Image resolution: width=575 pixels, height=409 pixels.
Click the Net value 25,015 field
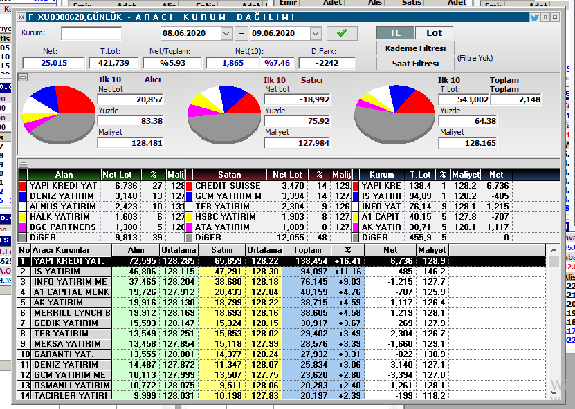coord(53,63)
